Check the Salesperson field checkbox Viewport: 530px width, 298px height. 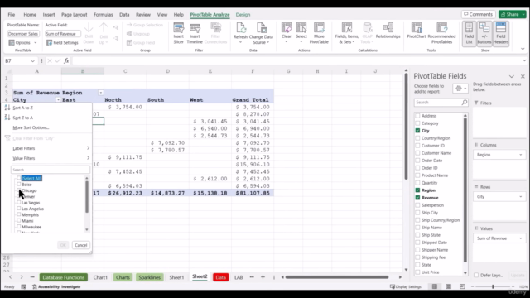click(x=417, y=205)
